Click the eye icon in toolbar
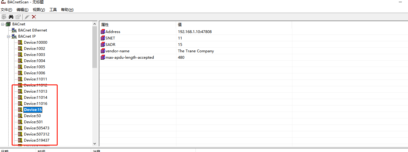 point(4,17)
